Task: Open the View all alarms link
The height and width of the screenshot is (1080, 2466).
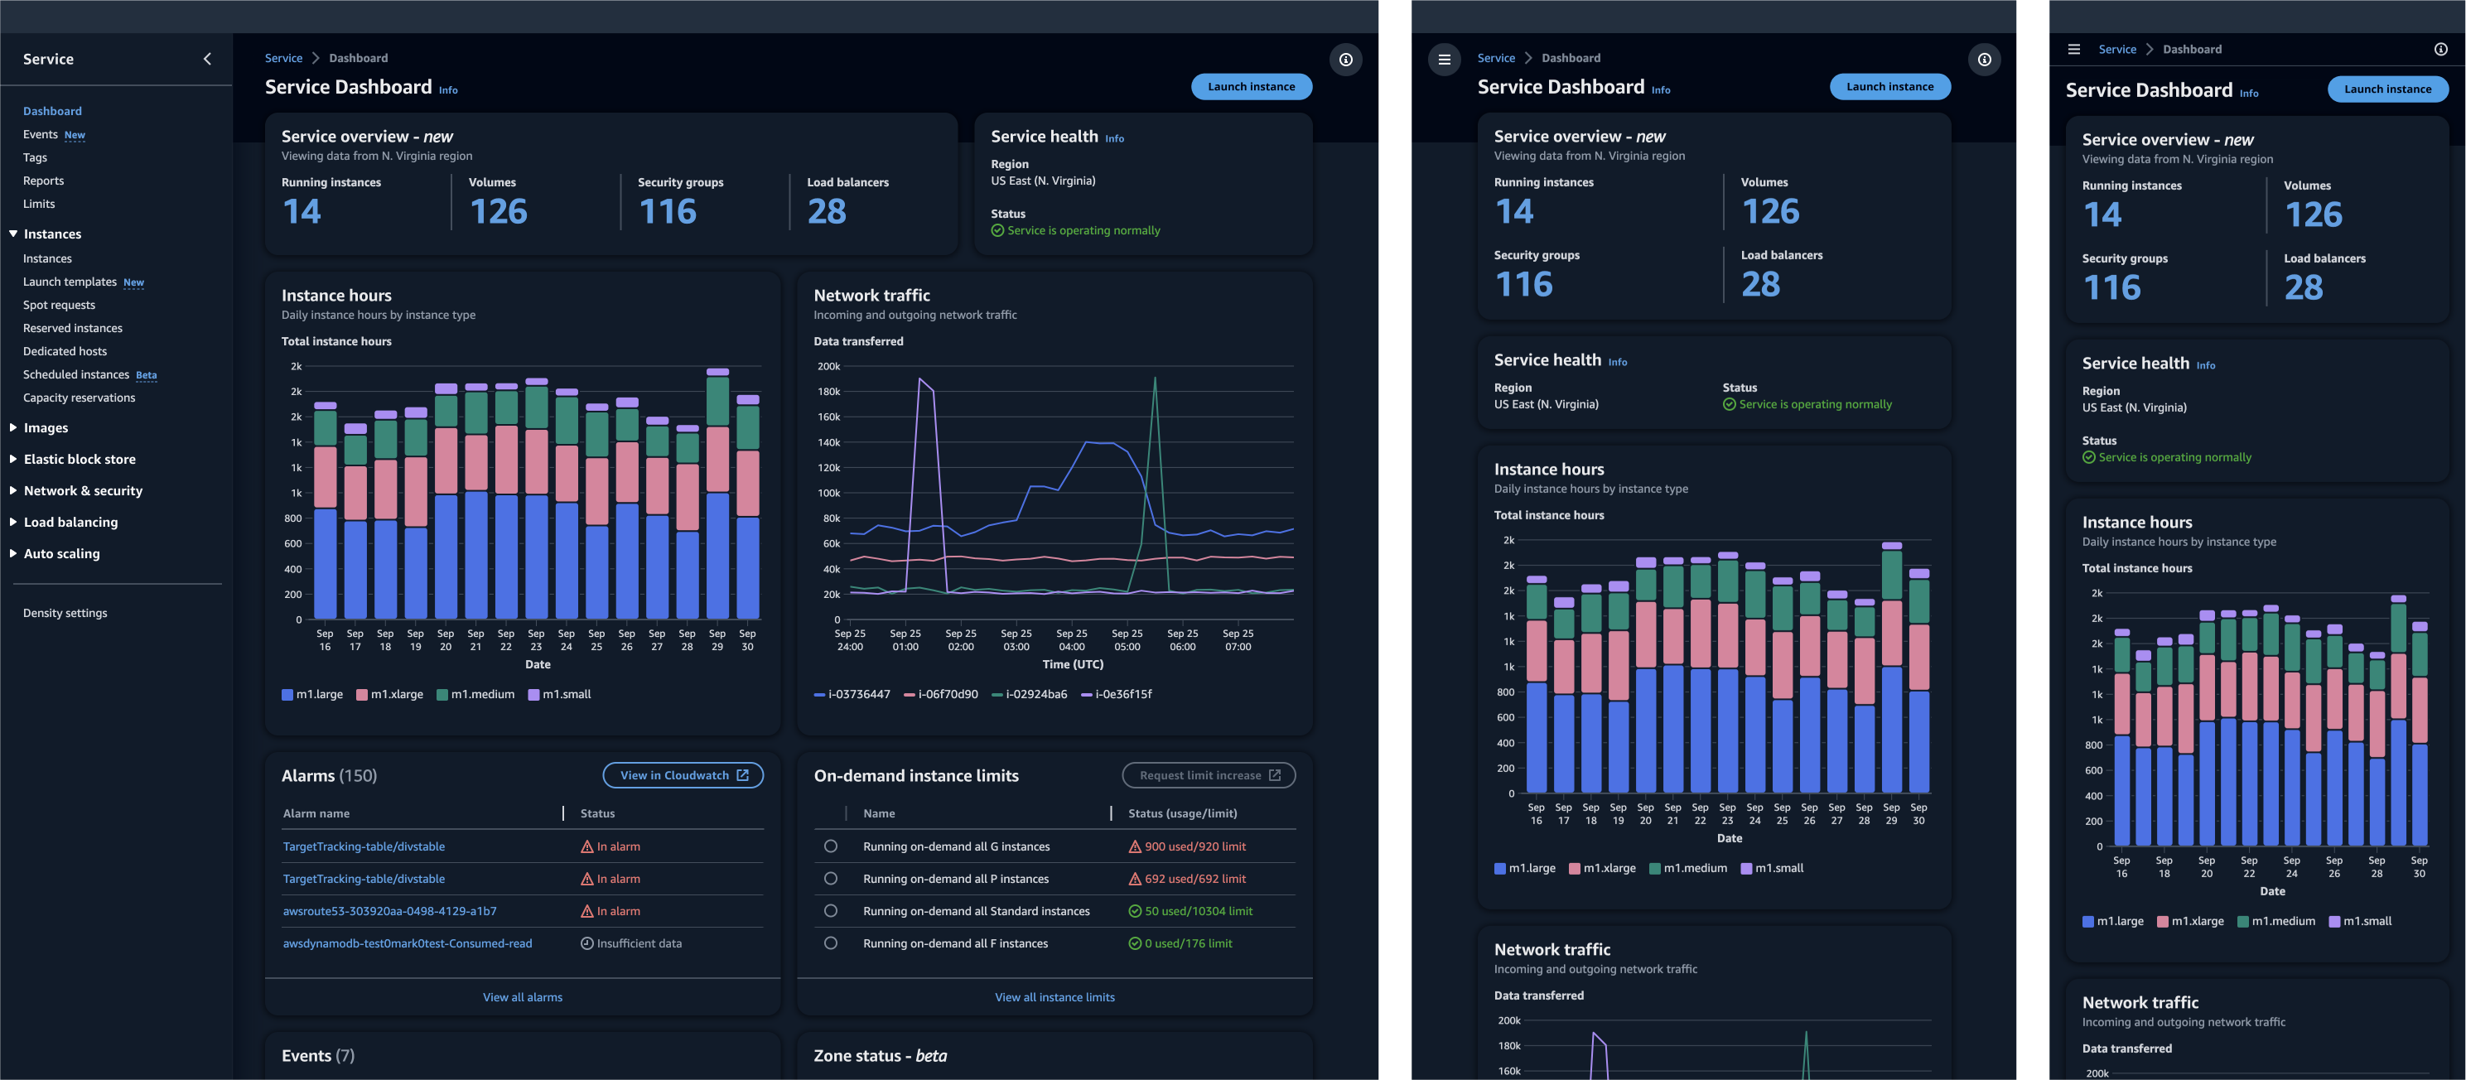Action: [x=522, y=998]
